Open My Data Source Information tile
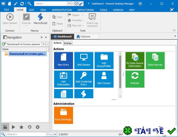The image size is (178, 137). point(135,60)
